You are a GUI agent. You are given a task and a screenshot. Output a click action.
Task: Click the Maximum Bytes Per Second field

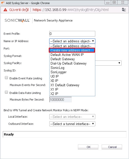point(61,100)
